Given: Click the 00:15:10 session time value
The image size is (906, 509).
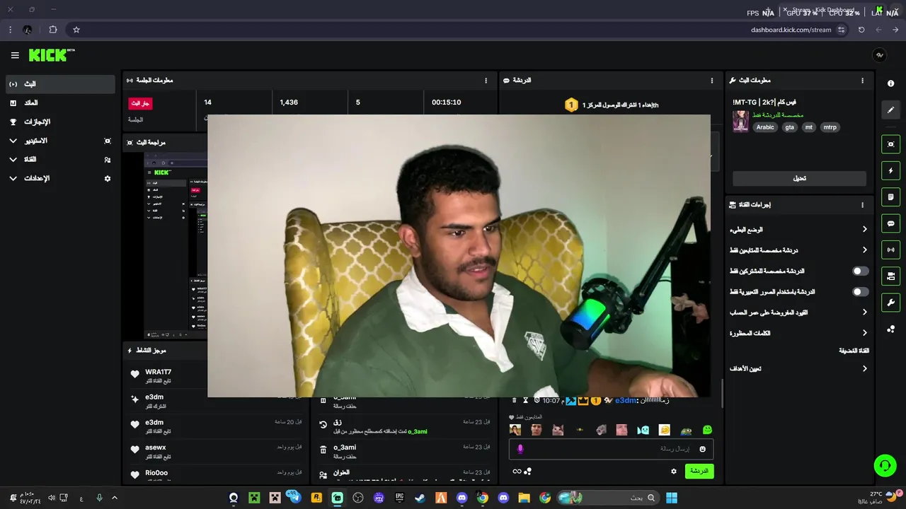Looking at the screenshot, I should click(x=446, y=103).
